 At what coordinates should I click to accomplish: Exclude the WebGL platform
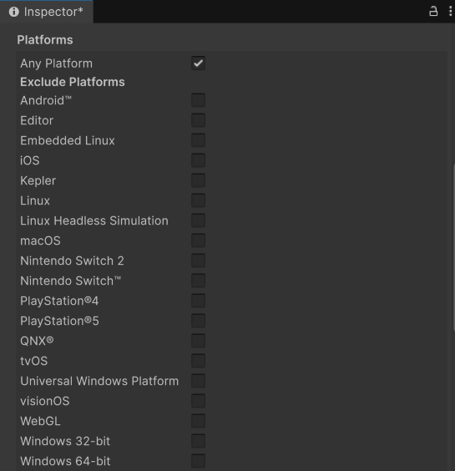[x=198, y=421]
